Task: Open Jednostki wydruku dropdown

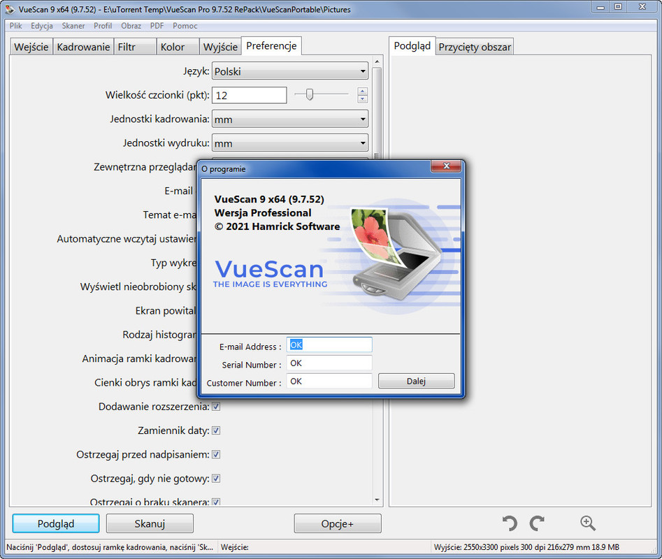Action: click(x=290, y=143)
